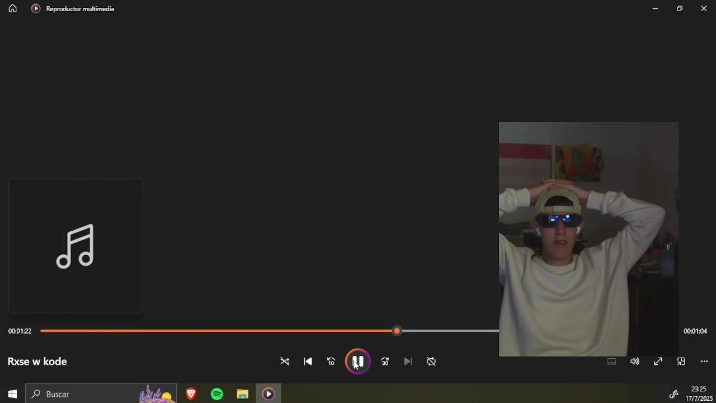
Task: Toggle repeat mode
Action: click(431, 362)
